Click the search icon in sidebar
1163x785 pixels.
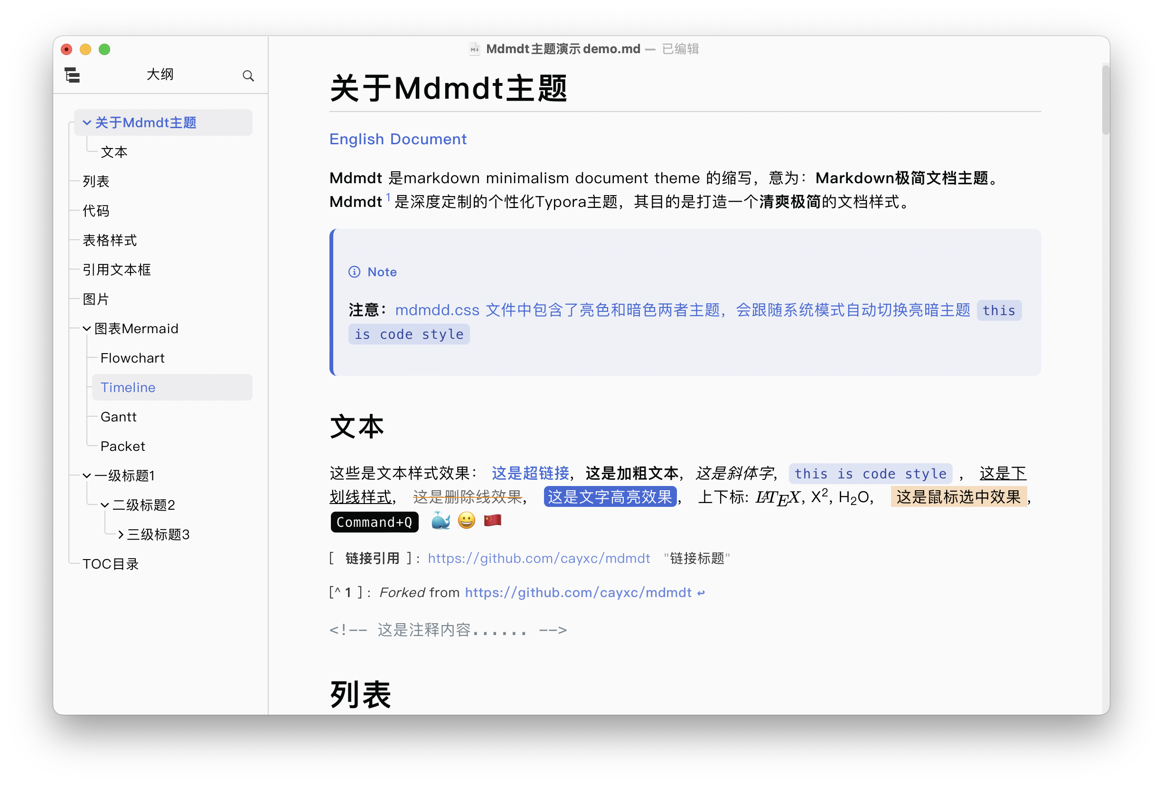coord(249,75)
